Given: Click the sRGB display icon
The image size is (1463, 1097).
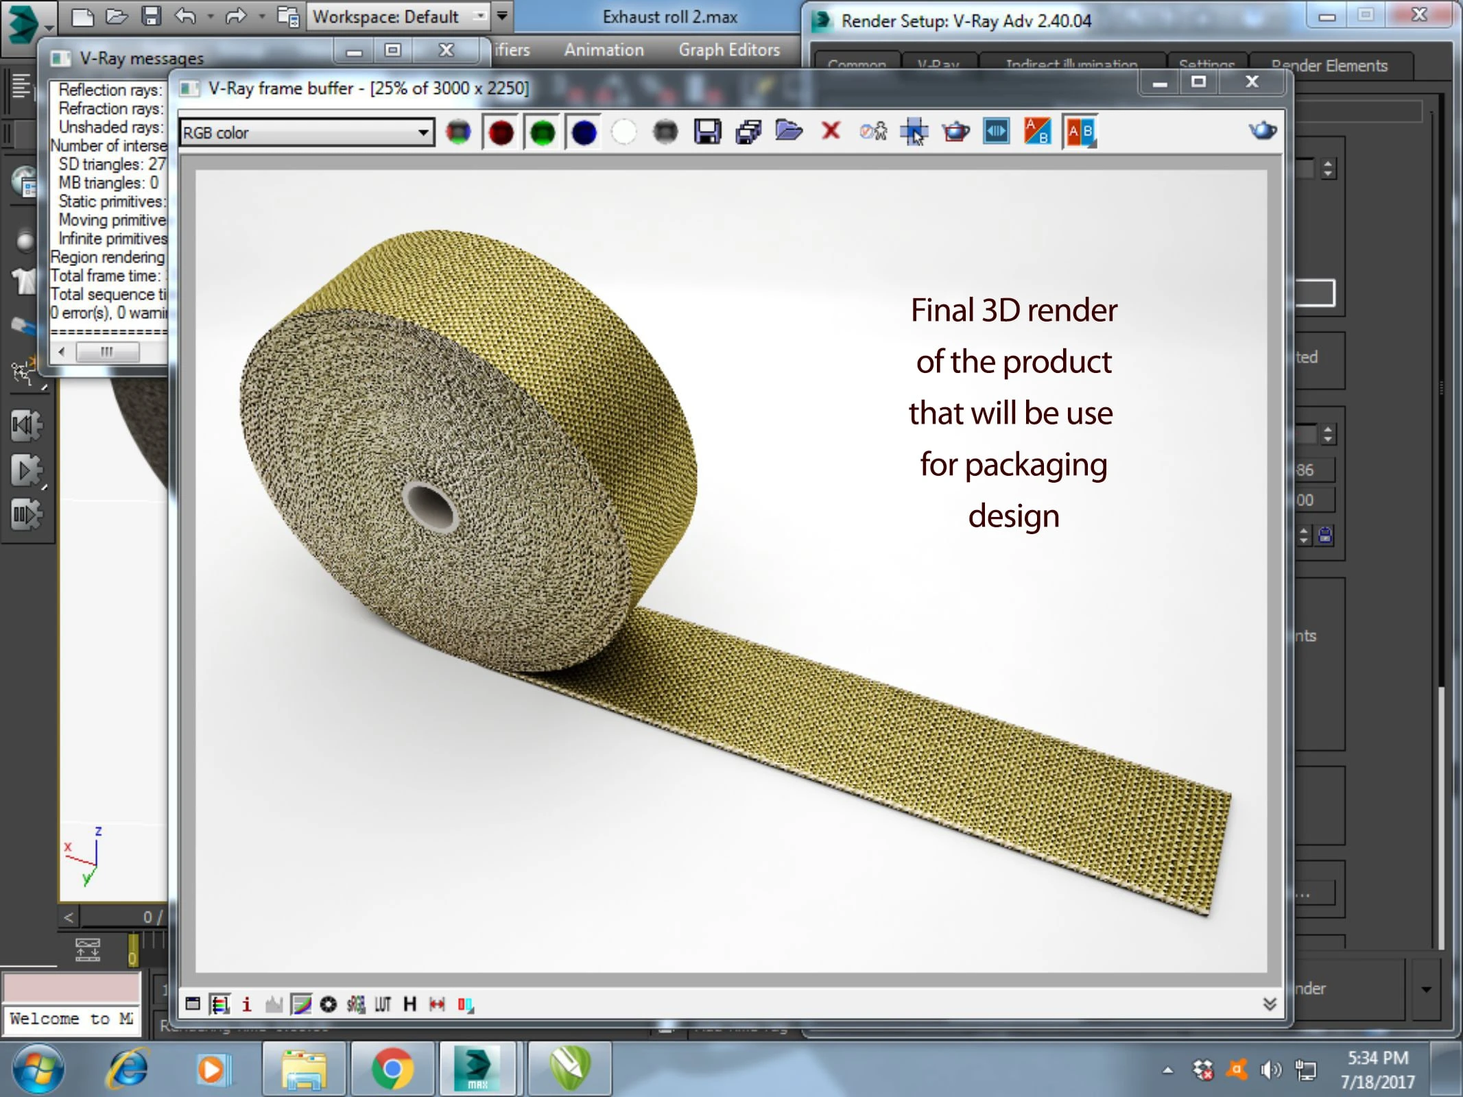Looking at the screenshot, I should [355, 1004].
